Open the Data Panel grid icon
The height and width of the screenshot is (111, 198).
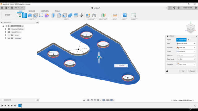pos(2,8)
